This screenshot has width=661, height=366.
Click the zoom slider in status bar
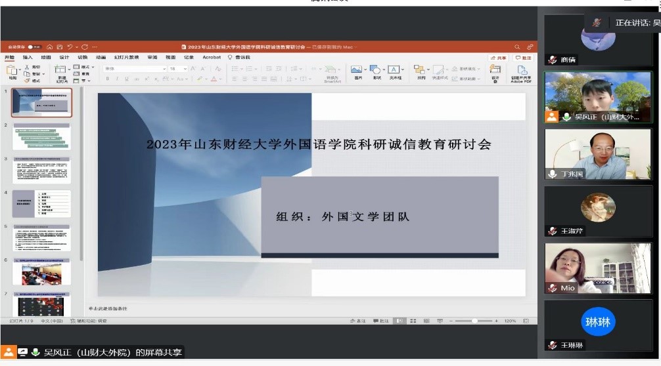click(x=474, y=321)
